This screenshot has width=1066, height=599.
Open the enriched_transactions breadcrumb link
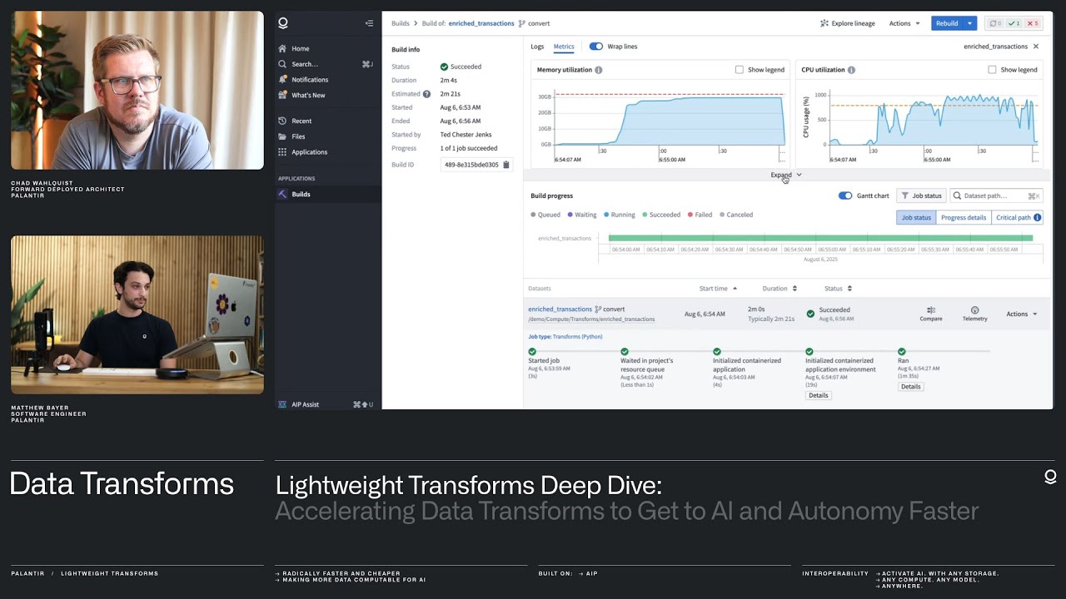tap(481, 23)
